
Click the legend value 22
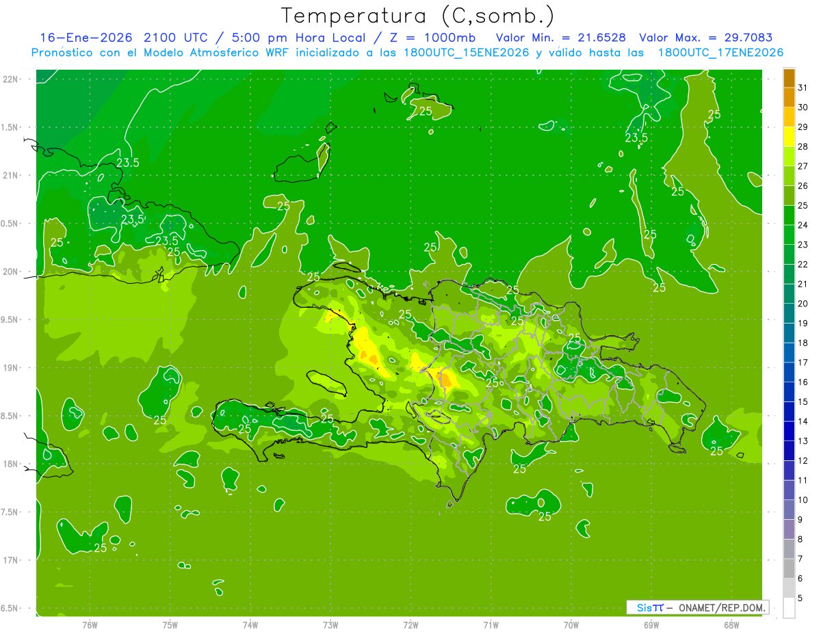tap(803, 264)
